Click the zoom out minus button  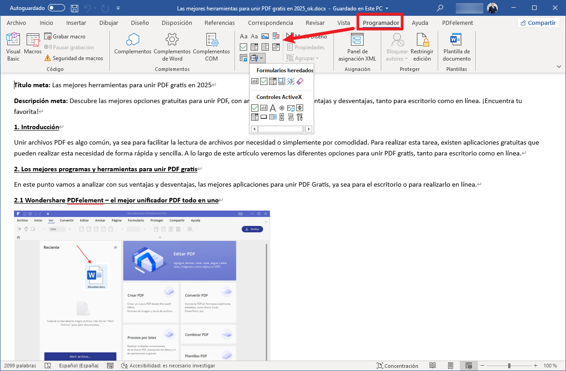coord(482,366)
